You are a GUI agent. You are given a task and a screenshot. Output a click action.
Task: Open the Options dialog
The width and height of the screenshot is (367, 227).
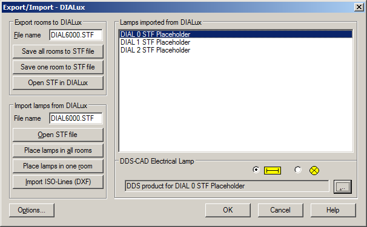(x=31, y=210)
